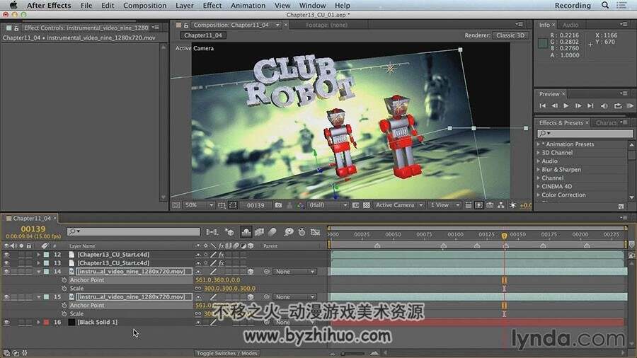Open composition mini-flowchart in timeline

(x=212, y=232)
